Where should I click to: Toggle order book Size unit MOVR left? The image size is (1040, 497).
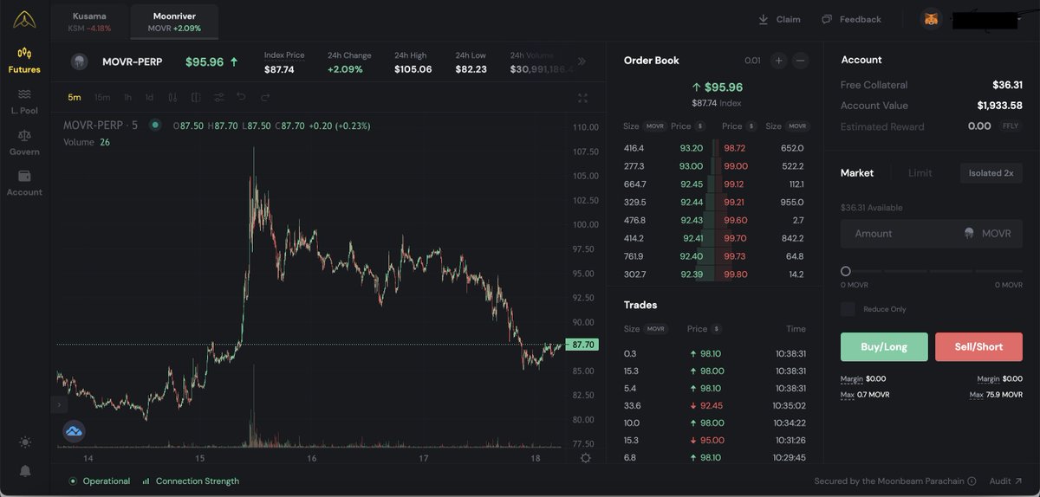click(x=654, y=126)
